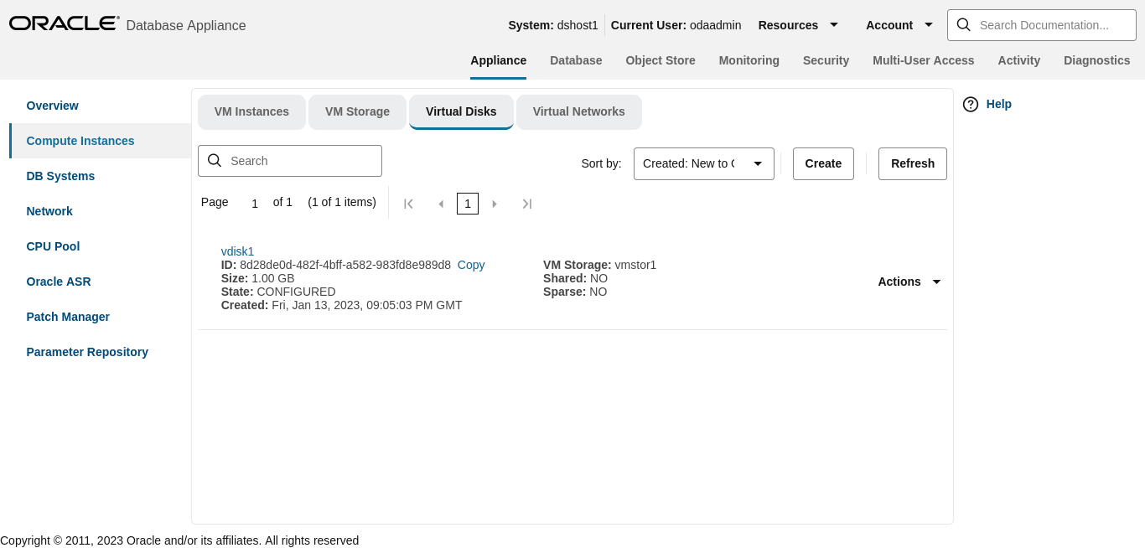The width and height of the screenshot is (1145, 548).
Task: Open the Sort by dropdown
Action: (703, 163)
